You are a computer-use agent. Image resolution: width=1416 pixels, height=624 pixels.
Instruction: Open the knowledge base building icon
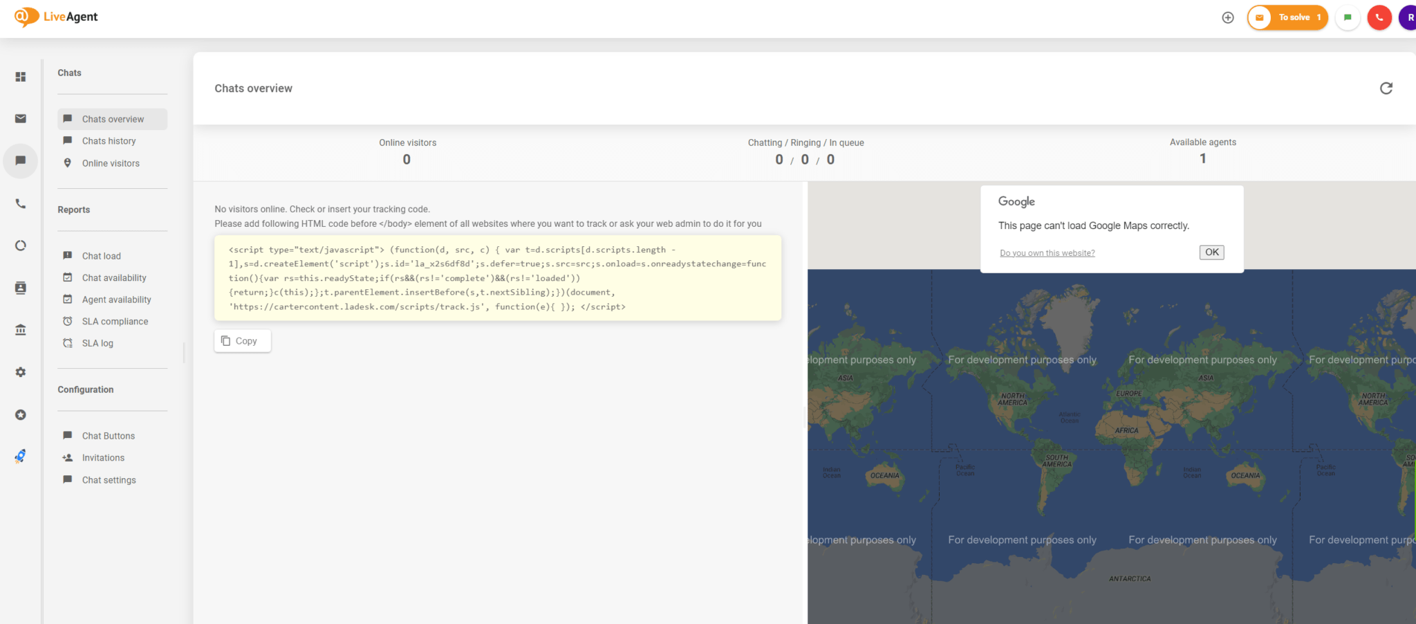point(21,330)
